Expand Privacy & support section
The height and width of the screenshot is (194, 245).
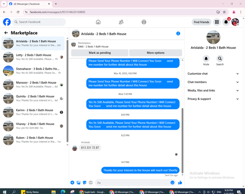(213, 99)
